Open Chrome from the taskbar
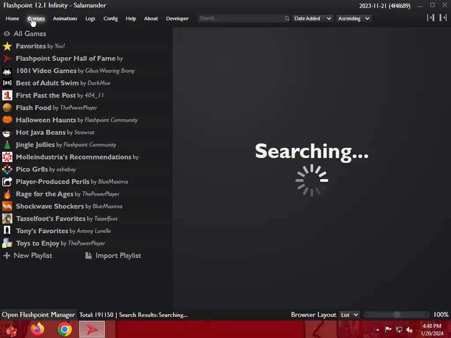The height and width of the screenshot is (338, 451). 65,329
